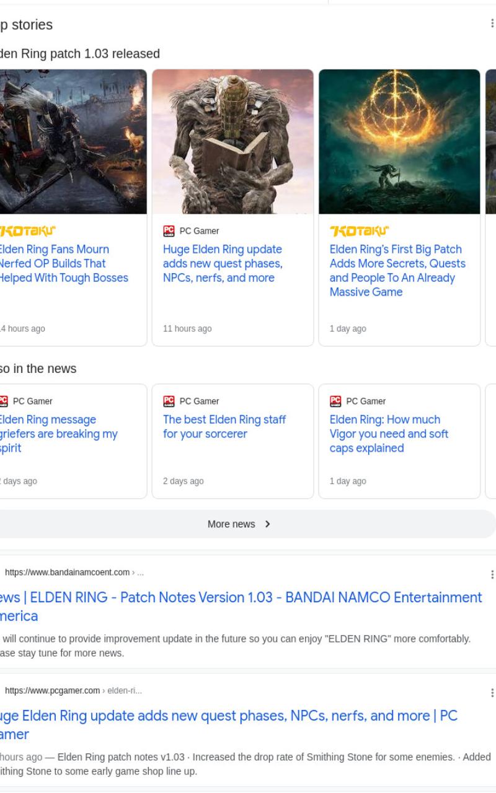Open thumbnail of giant reading a book
496x793 pixels.
(232, 142)
